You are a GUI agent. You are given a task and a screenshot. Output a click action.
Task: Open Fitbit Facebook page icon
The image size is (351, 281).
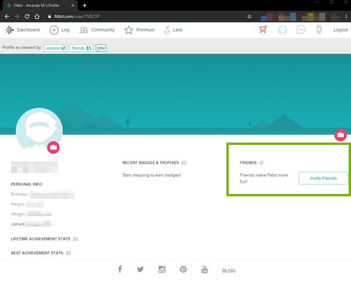coord(120,269)
